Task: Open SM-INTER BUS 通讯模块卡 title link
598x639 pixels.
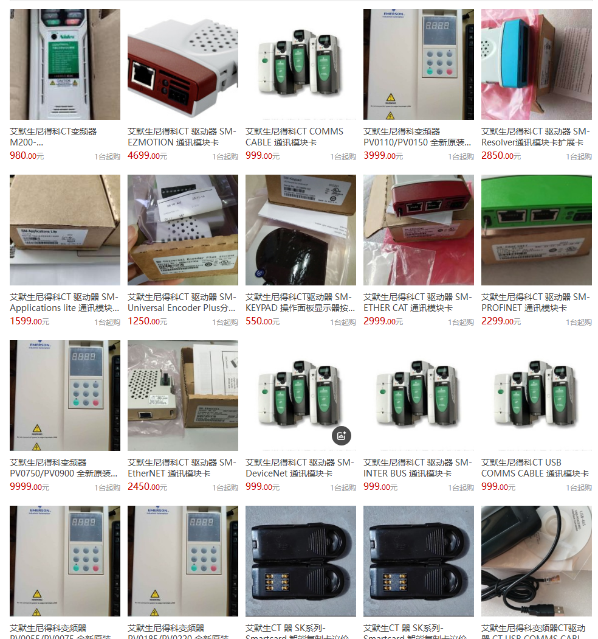Action: [x=418, y=468]
